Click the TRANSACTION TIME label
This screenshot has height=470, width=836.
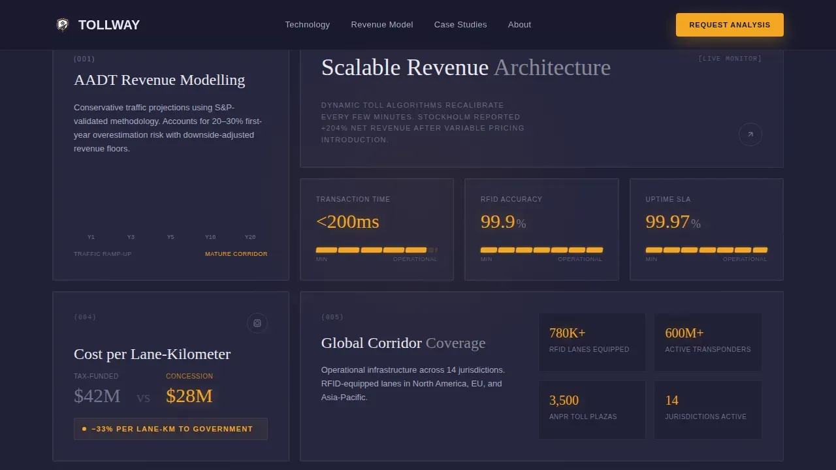tap(353, 199)
